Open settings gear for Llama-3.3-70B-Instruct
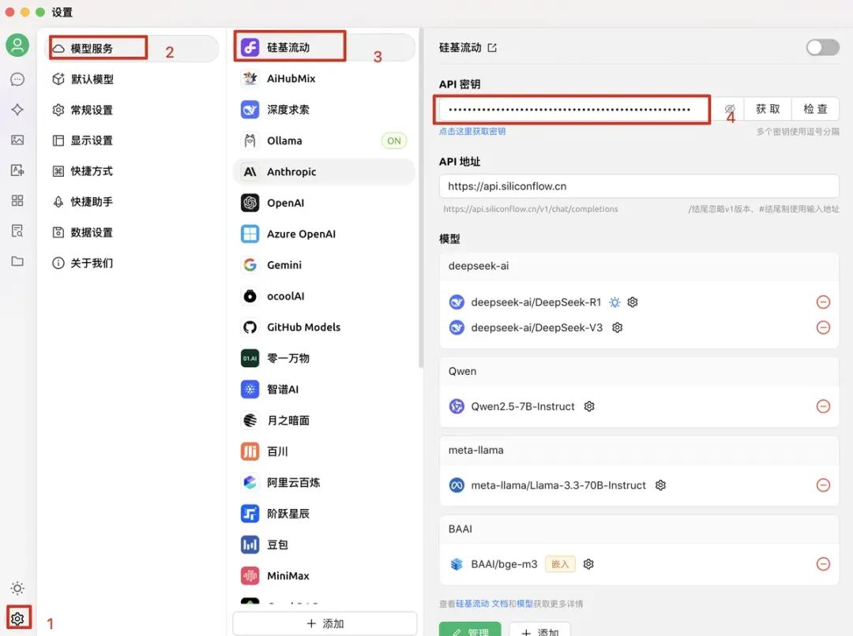This screenshot has width=853, height=636. click(660, 484)
